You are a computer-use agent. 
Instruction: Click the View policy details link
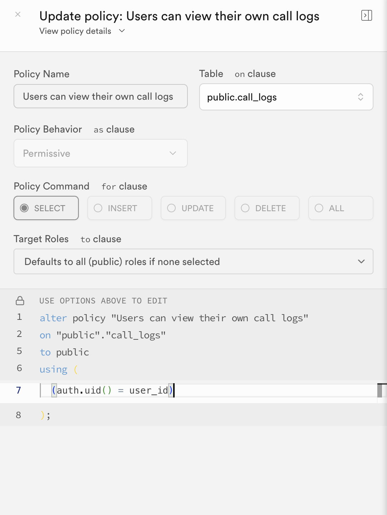click(x=75, y=31)
